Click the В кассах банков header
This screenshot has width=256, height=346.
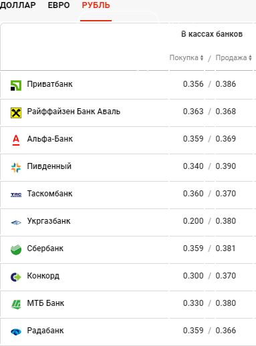pyautogui.click(x=212, y=34)
